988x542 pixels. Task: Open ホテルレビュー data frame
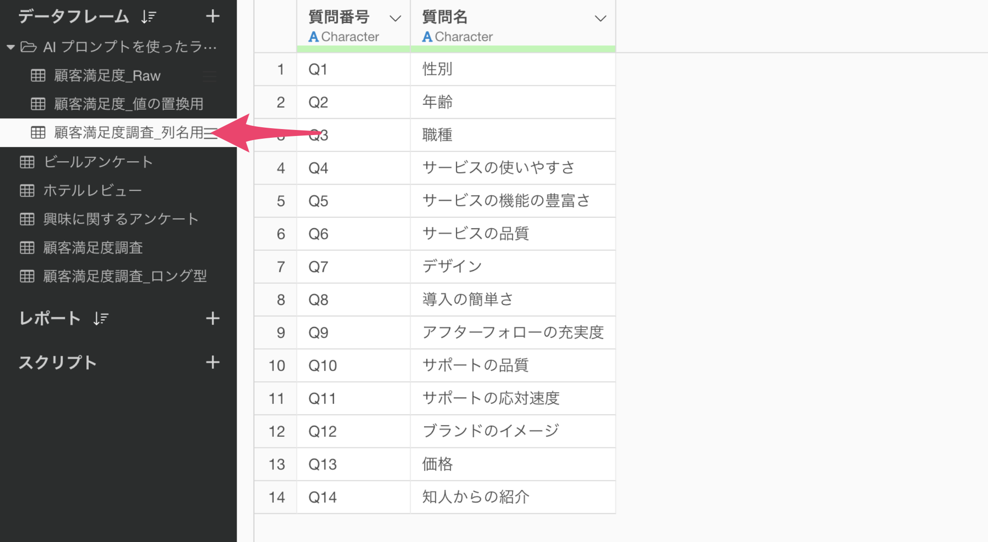point(92,191)
